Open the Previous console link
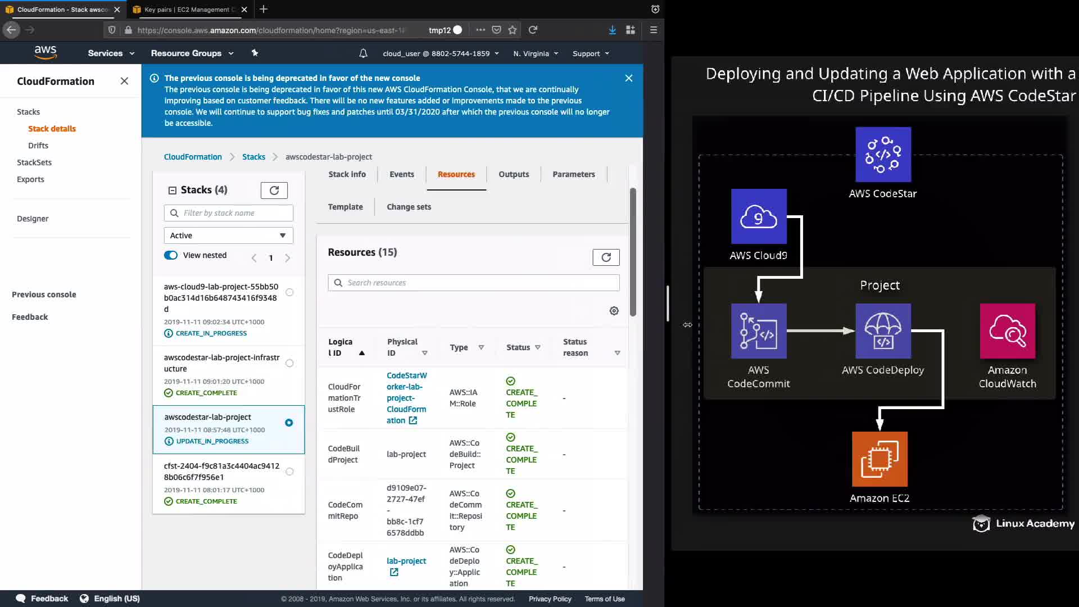Screen dimensions: 1079x607 coord(44,295)
